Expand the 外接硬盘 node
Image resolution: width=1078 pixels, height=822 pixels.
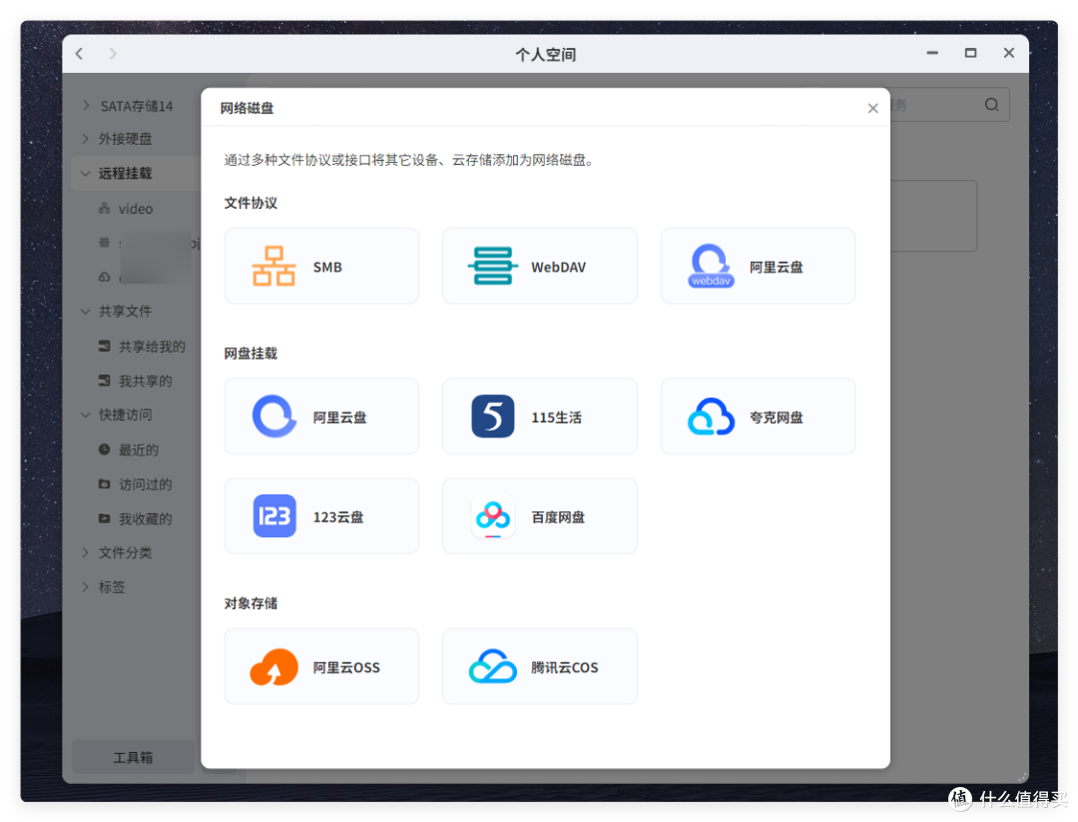[x=85, y=138]
